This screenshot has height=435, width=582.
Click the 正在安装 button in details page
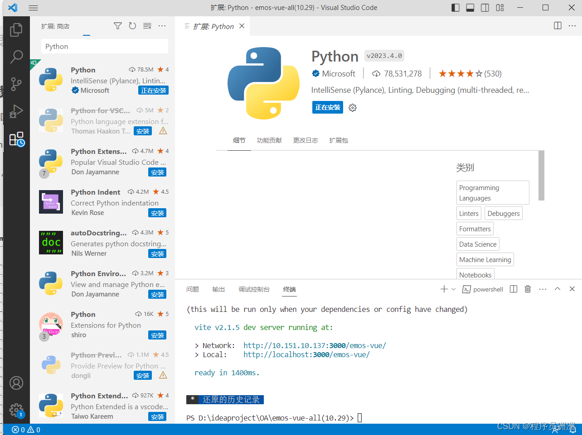pos(328,107)
